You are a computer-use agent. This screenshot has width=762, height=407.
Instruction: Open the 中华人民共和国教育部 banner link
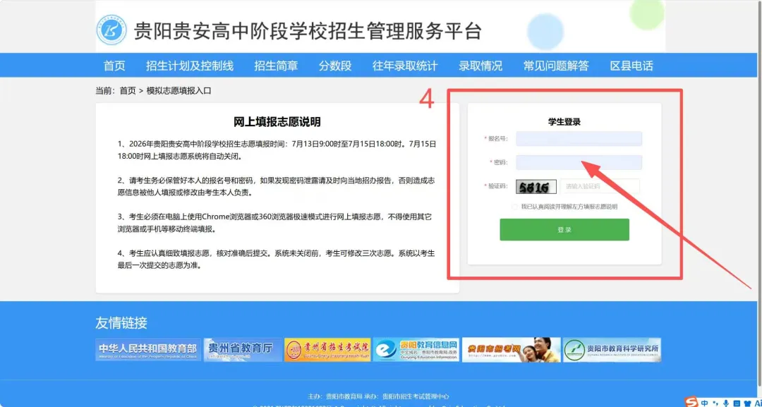click(148, 350)
